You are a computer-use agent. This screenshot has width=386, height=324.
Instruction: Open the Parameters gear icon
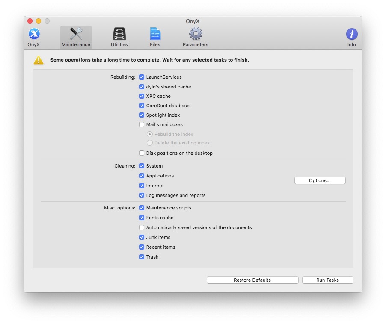pyautogui.click(x=196, y=34)
